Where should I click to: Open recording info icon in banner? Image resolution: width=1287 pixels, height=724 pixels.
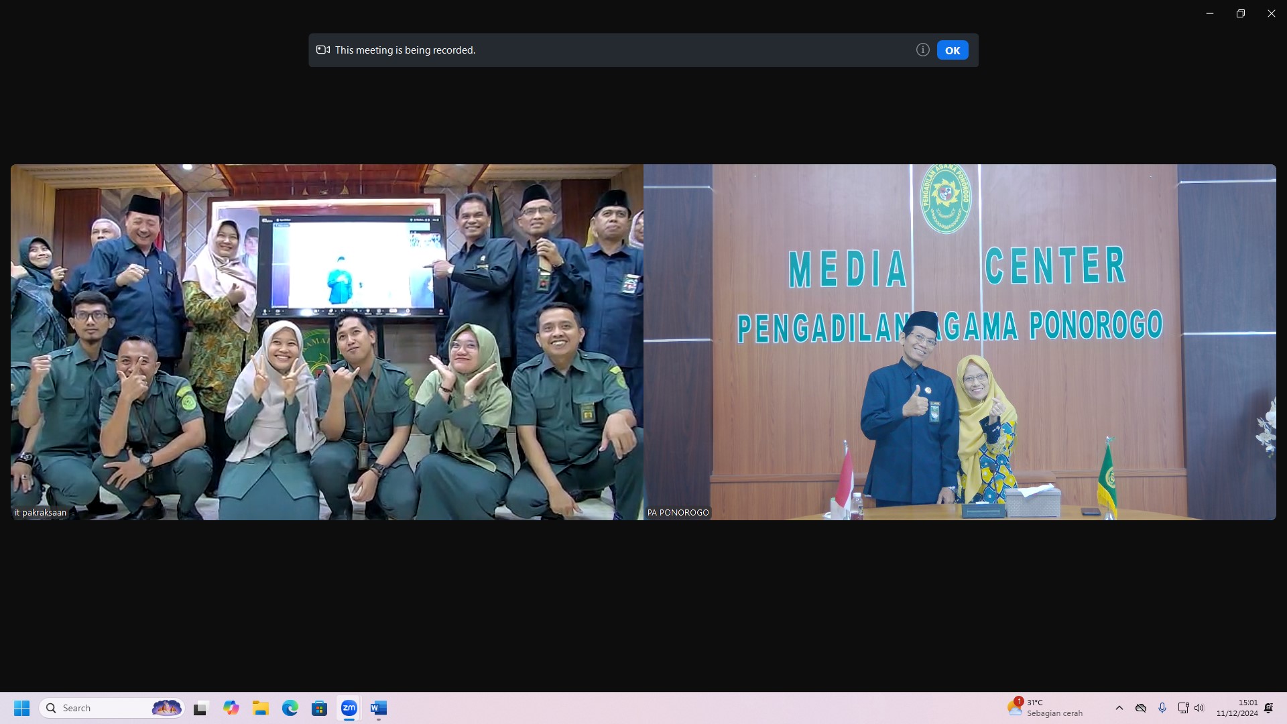pyautogui.click(x=922, y=50)
